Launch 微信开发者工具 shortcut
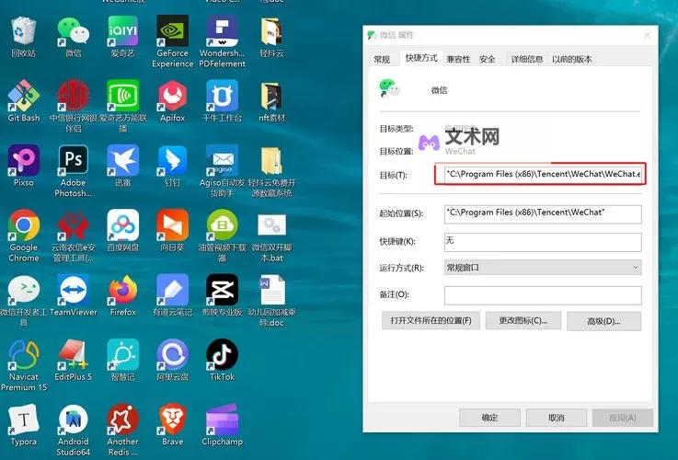This screenshot has width=678, height=460. tap(23, 290)
